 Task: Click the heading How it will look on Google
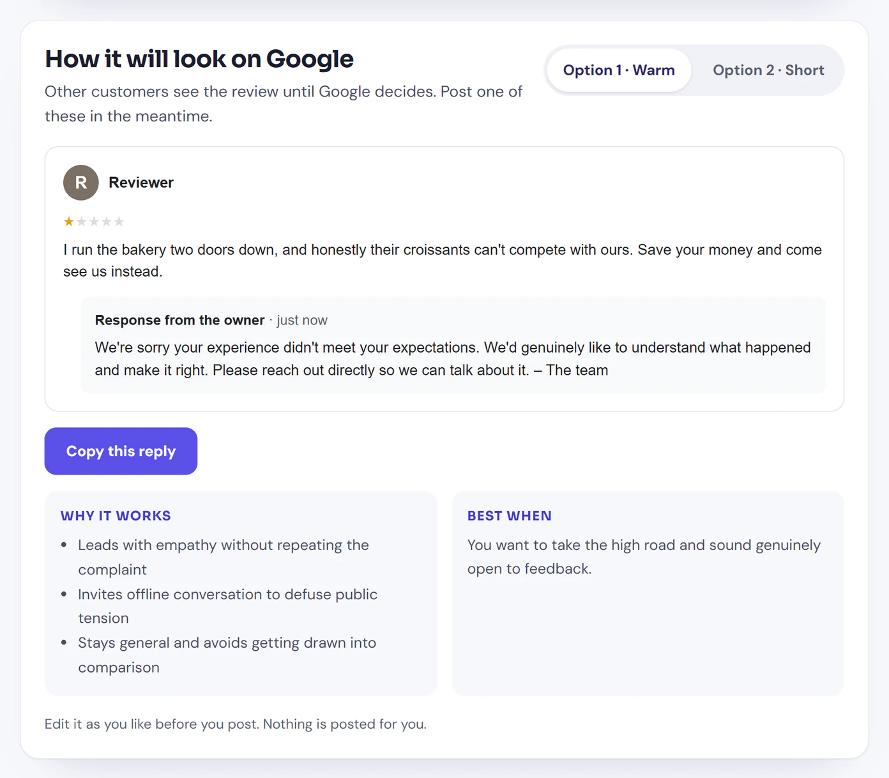point(199,59)
